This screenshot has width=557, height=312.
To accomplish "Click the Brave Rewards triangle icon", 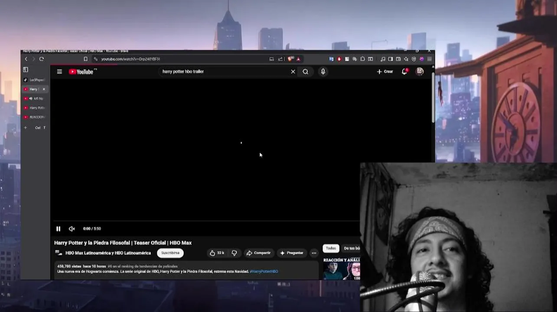I will 298,59.
